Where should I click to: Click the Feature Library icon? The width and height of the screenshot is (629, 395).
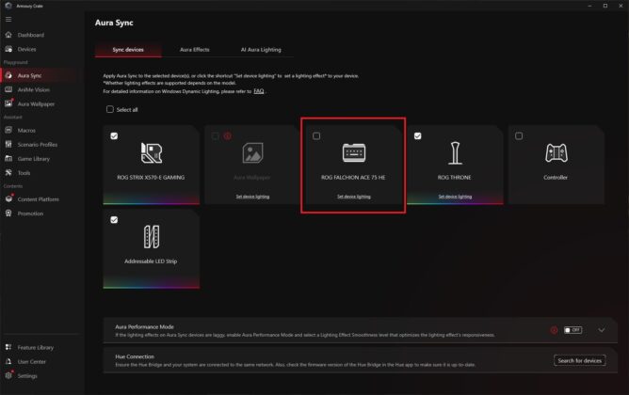click(x=8, y=347)
